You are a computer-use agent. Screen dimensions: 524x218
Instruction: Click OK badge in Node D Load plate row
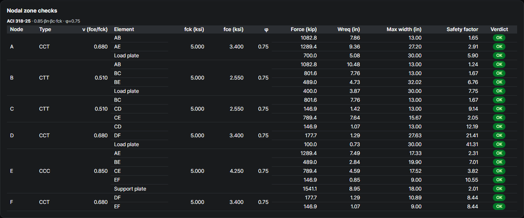point(499,145)
